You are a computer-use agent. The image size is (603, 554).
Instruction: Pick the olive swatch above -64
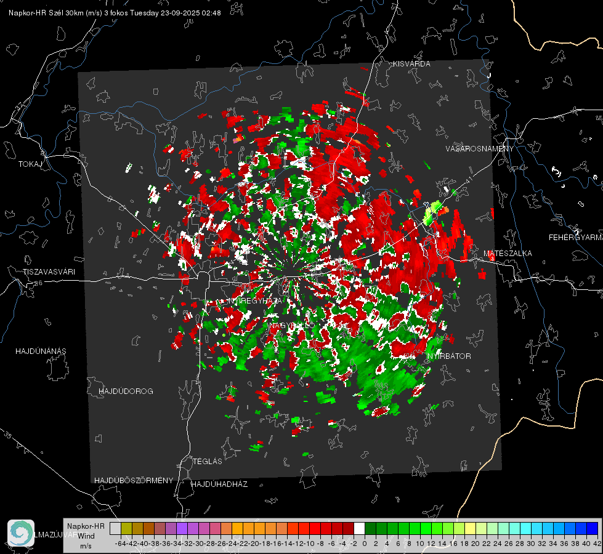pos(126,528)
